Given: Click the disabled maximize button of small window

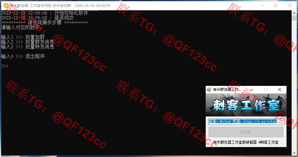Looking at the screenshot, I should click(x=266, y=90).
